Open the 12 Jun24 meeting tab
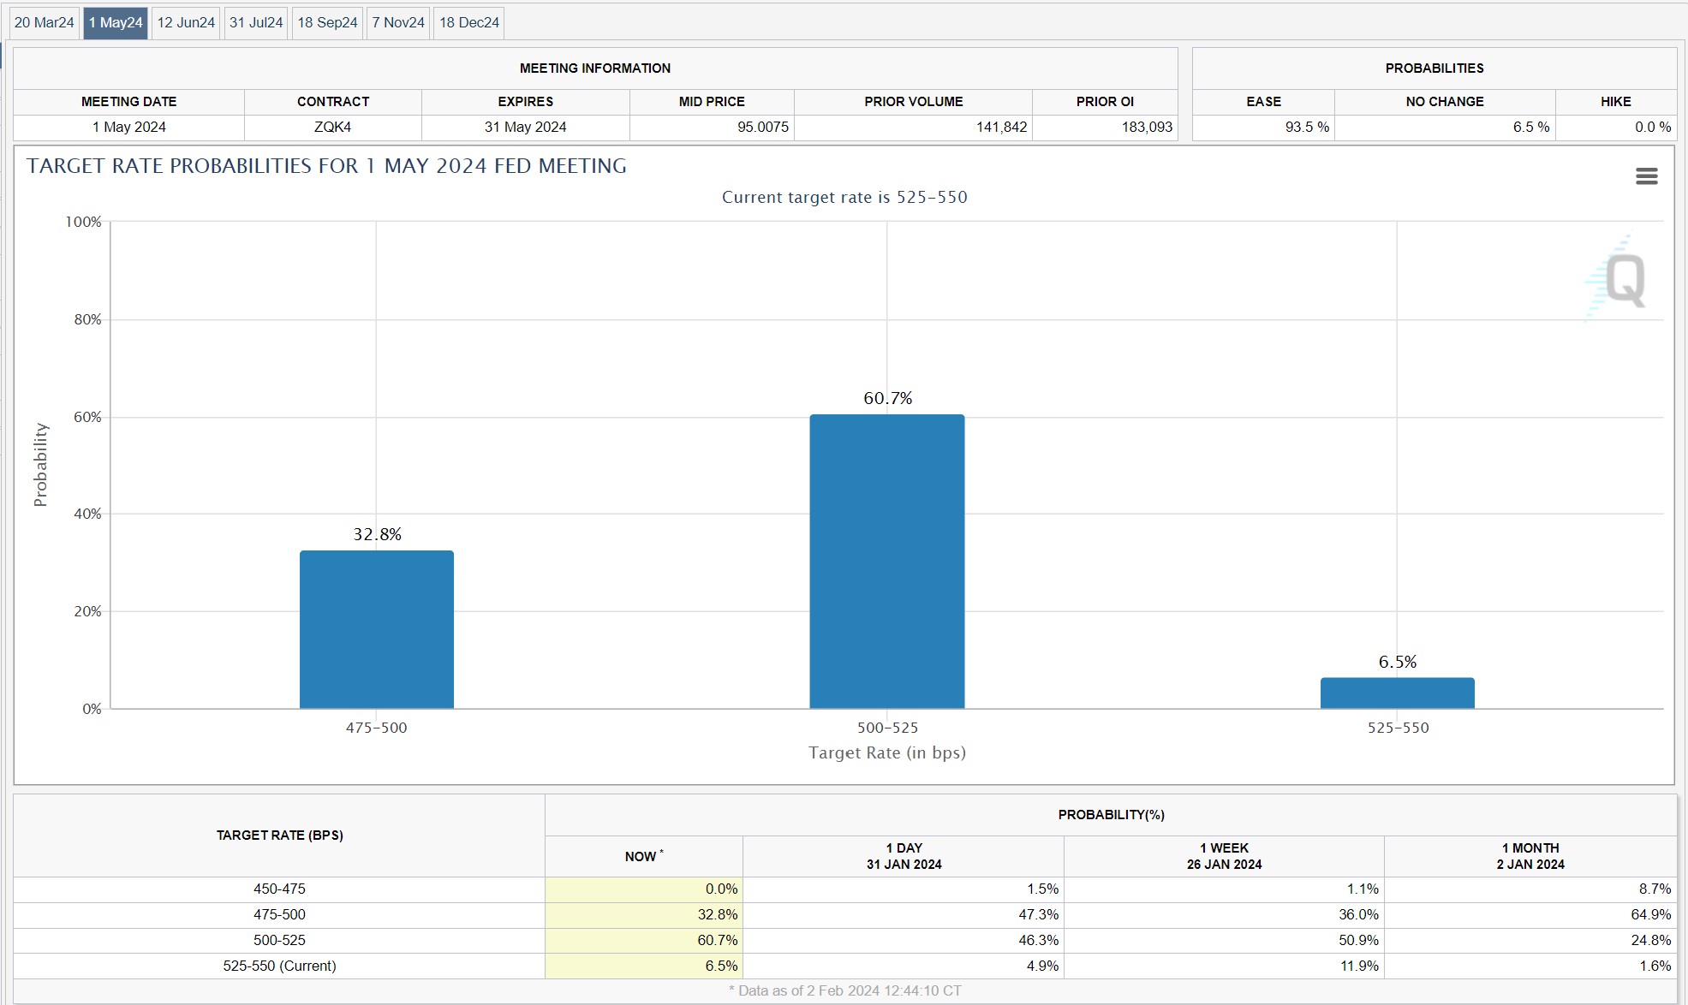This screenshot has width=1688, height=1005. pos(186,22)
